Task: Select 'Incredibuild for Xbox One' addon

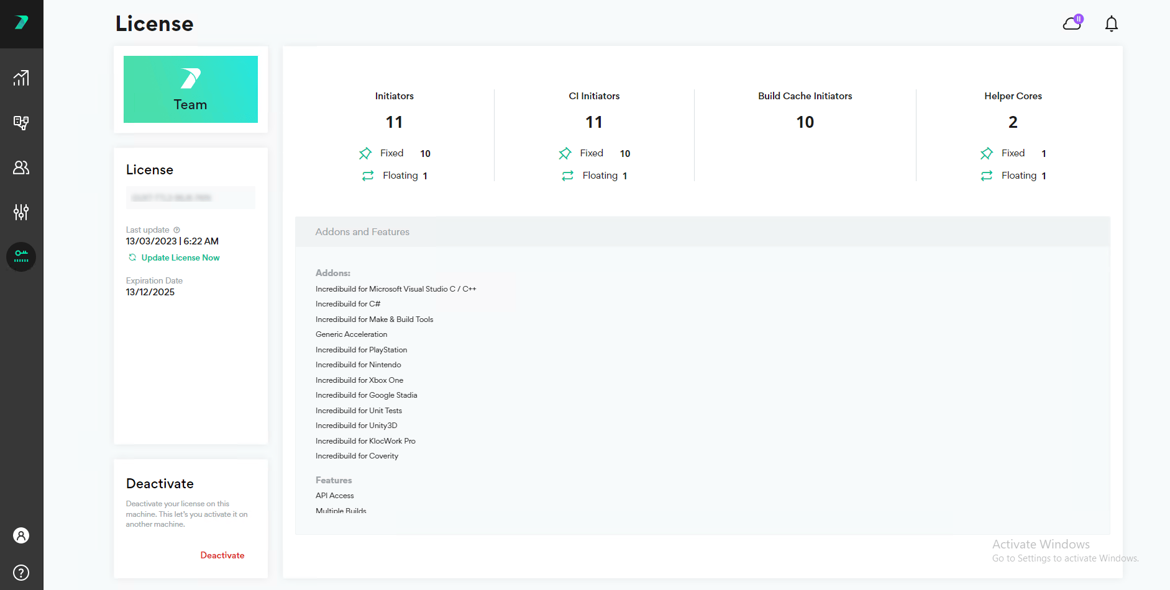Action: click(359, 380)
